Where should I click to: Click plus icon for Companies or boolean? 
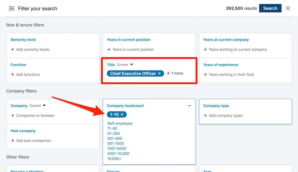(x=13, y=115)
